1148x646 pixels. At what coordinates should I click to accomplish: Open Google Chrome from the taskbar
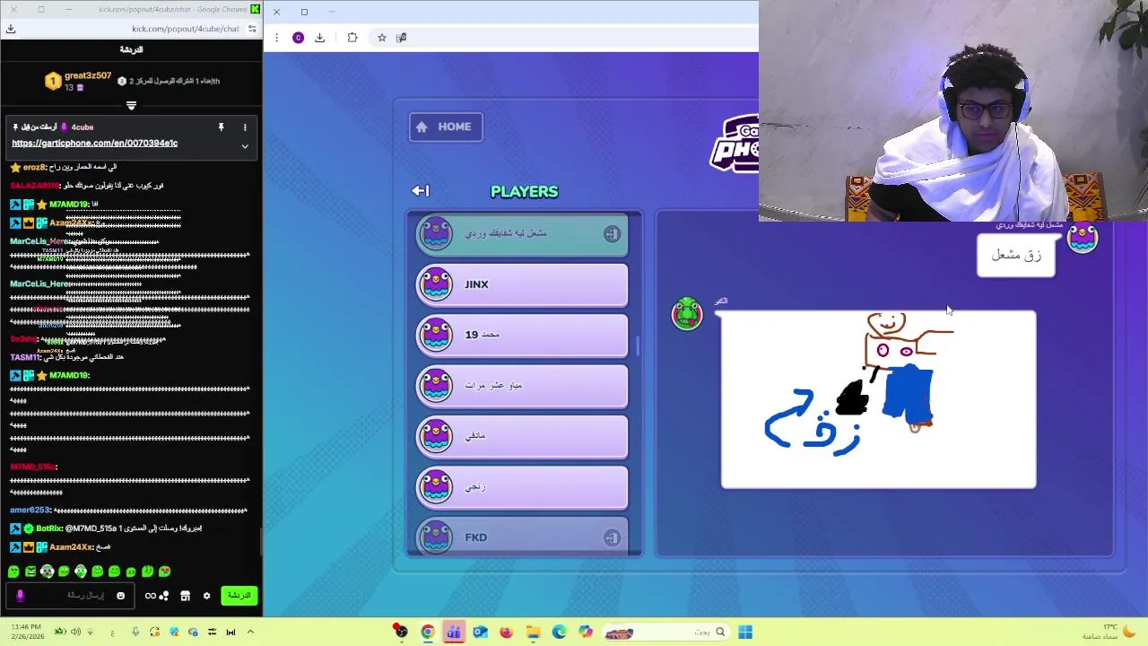(427, 633)
